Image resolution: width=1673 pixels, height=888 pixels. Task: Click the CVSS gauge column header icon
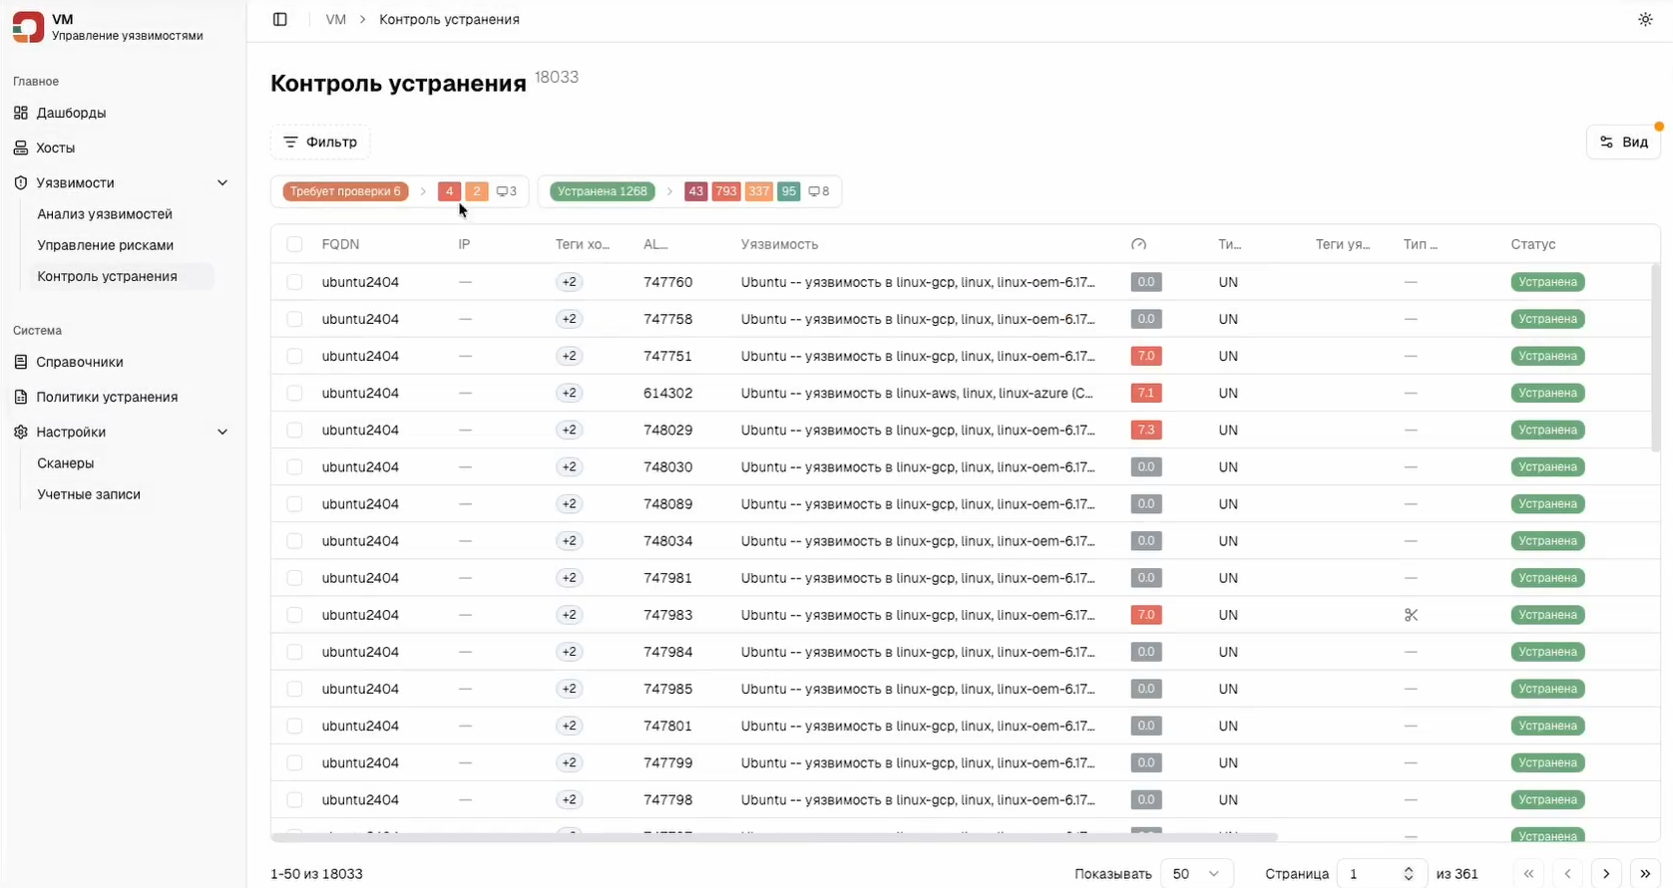coord(1139,244)
